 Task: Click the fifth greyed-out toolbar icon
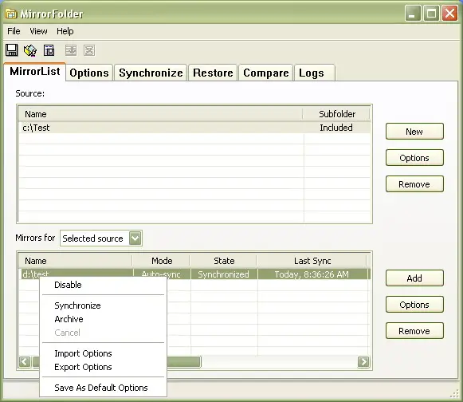[x=89, y=50]
